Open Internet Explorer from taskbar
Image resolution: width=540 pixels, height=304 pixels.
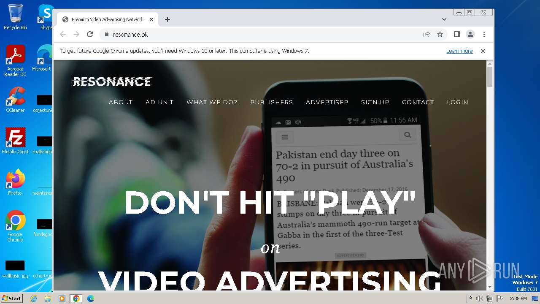pos(33,299)
